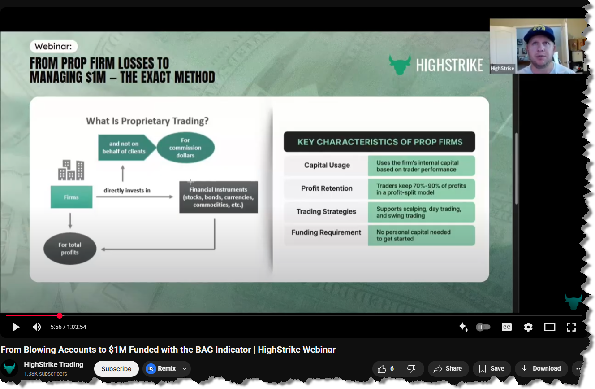Open the HighStrike Trading channel avatar
Screen dimensions: 595x389
click(9, 369)
